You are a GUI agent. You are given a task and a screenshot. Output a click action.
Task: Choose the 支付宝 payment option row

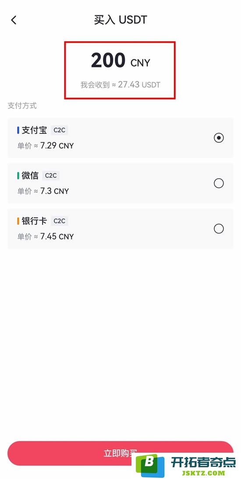(120, 138)
